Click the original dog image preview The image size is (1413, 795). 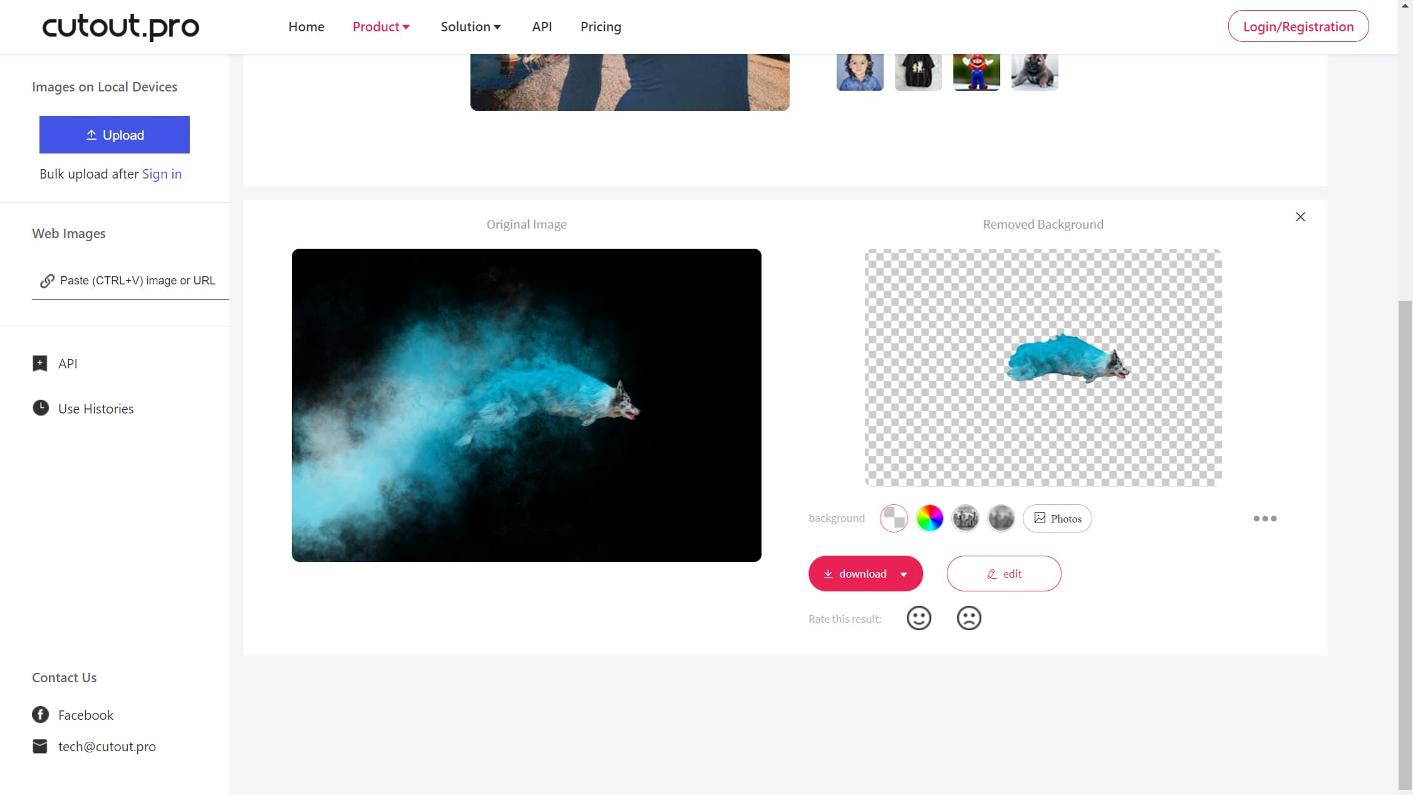[x=526, y=405]
